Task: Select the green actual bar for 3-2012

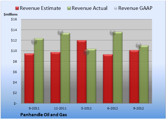Action: pos(91,76)
